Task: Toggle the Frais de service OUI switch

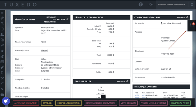Action: 101,97
